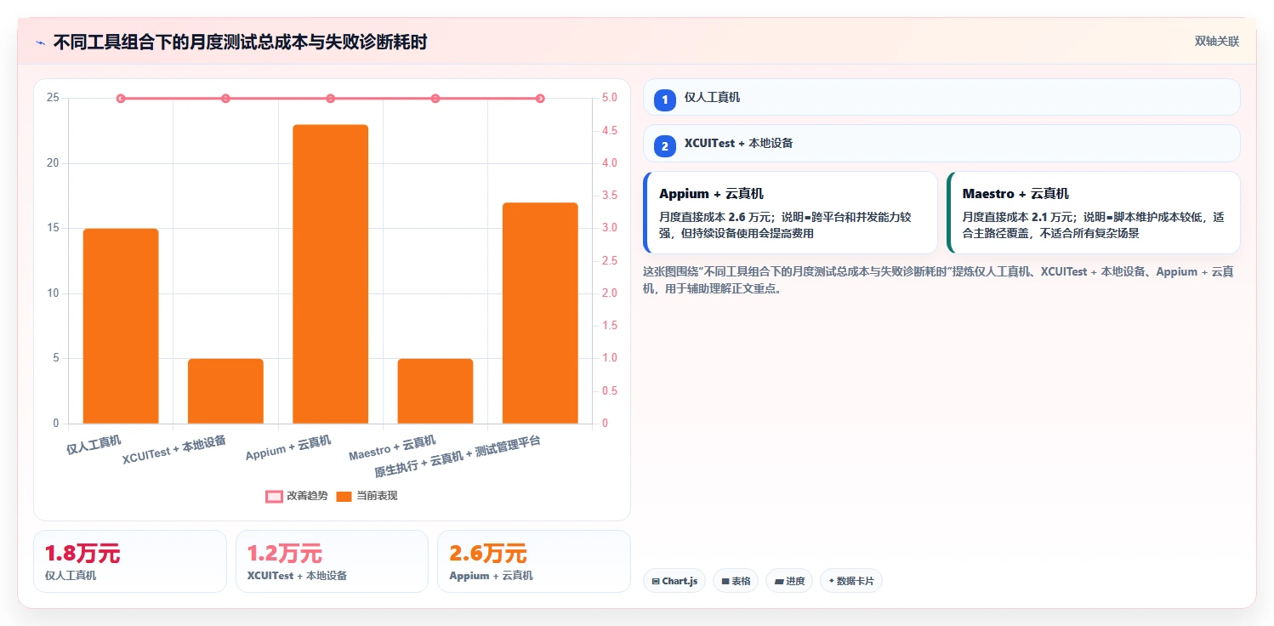
Task: Click the summary paragraph starting with 这张图围绕
Action: point(939,280)
